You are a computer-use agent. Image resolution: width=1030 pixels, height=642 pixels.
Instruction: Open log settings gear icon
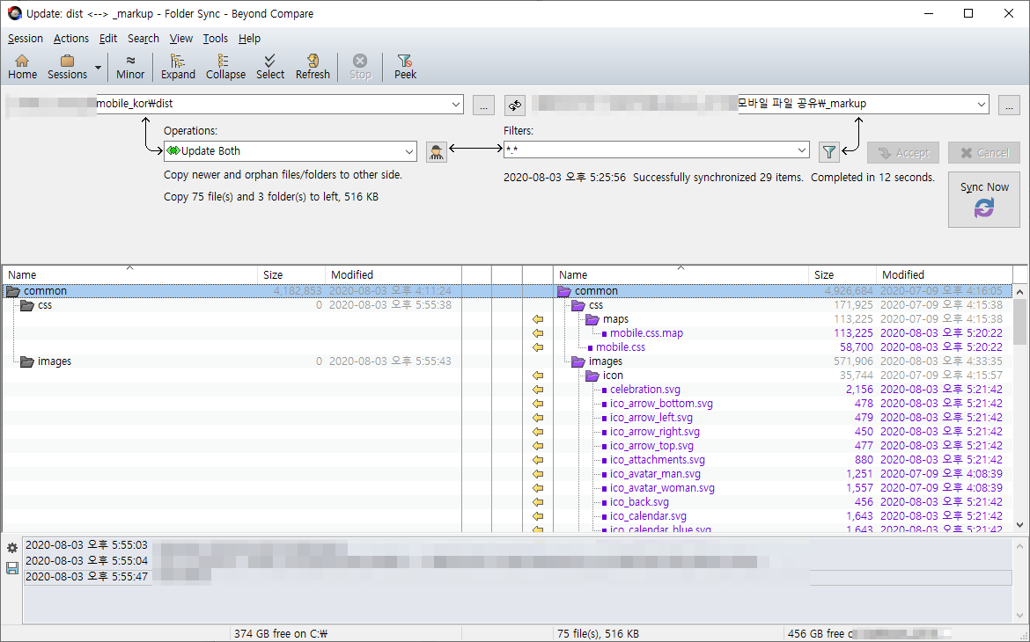11,548
